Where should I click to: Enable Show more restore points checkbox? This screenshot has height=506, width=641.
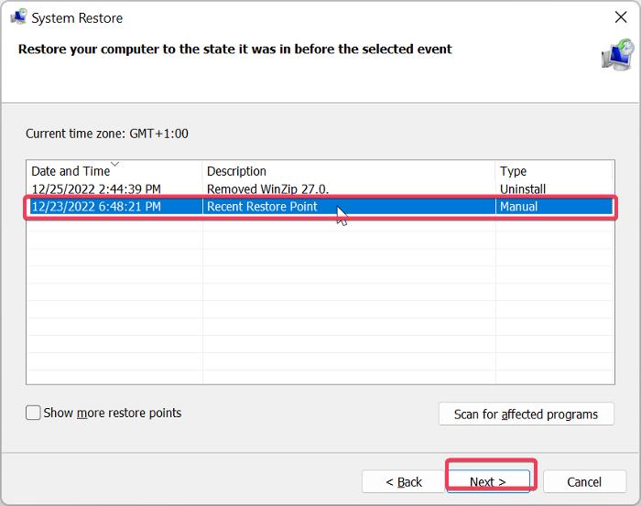point(33,413)
